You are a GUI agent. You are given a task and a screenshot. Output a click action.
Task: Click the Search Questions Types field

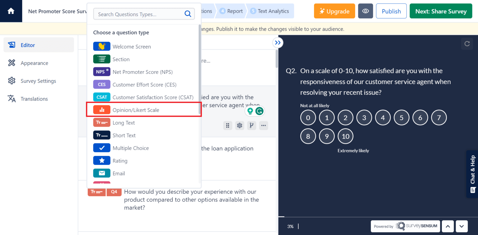pos(140,14)
